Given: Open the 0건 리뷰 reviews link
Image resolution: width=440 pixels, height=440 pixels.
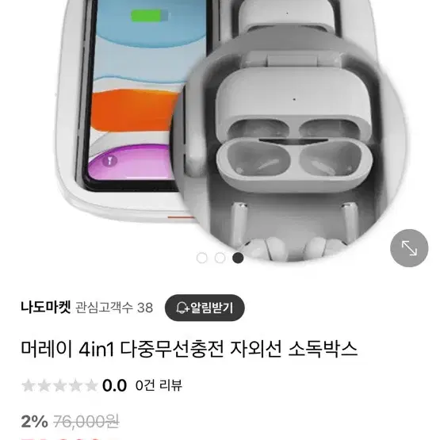Looking at the screenshot, I should [159, 385].
